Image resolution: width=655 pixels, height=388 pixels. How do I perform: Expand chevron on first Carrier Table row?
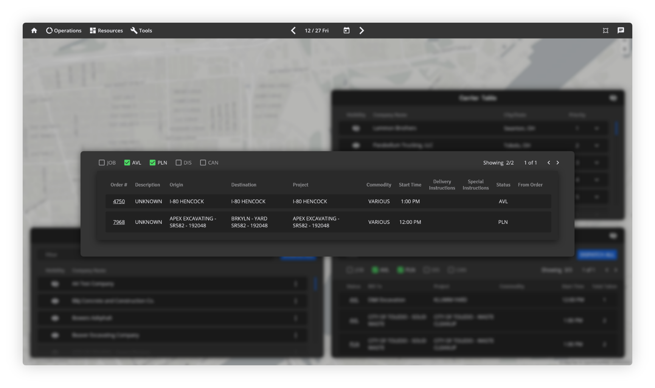pyautogui.click(x=596, y=129)
